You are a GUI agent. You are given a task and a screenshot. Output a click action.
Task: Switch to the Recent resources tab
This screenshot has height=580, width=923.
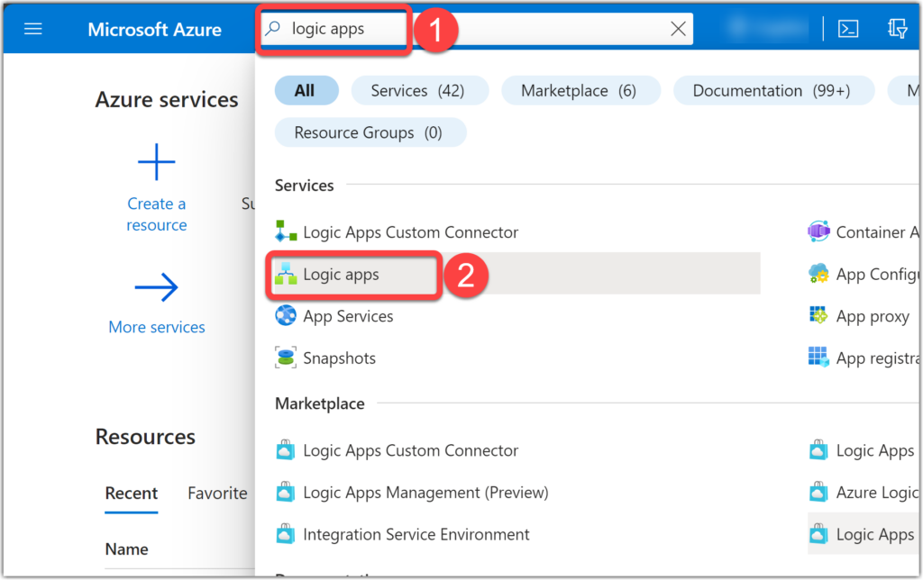pyautogui.click(x=132, y=493)
